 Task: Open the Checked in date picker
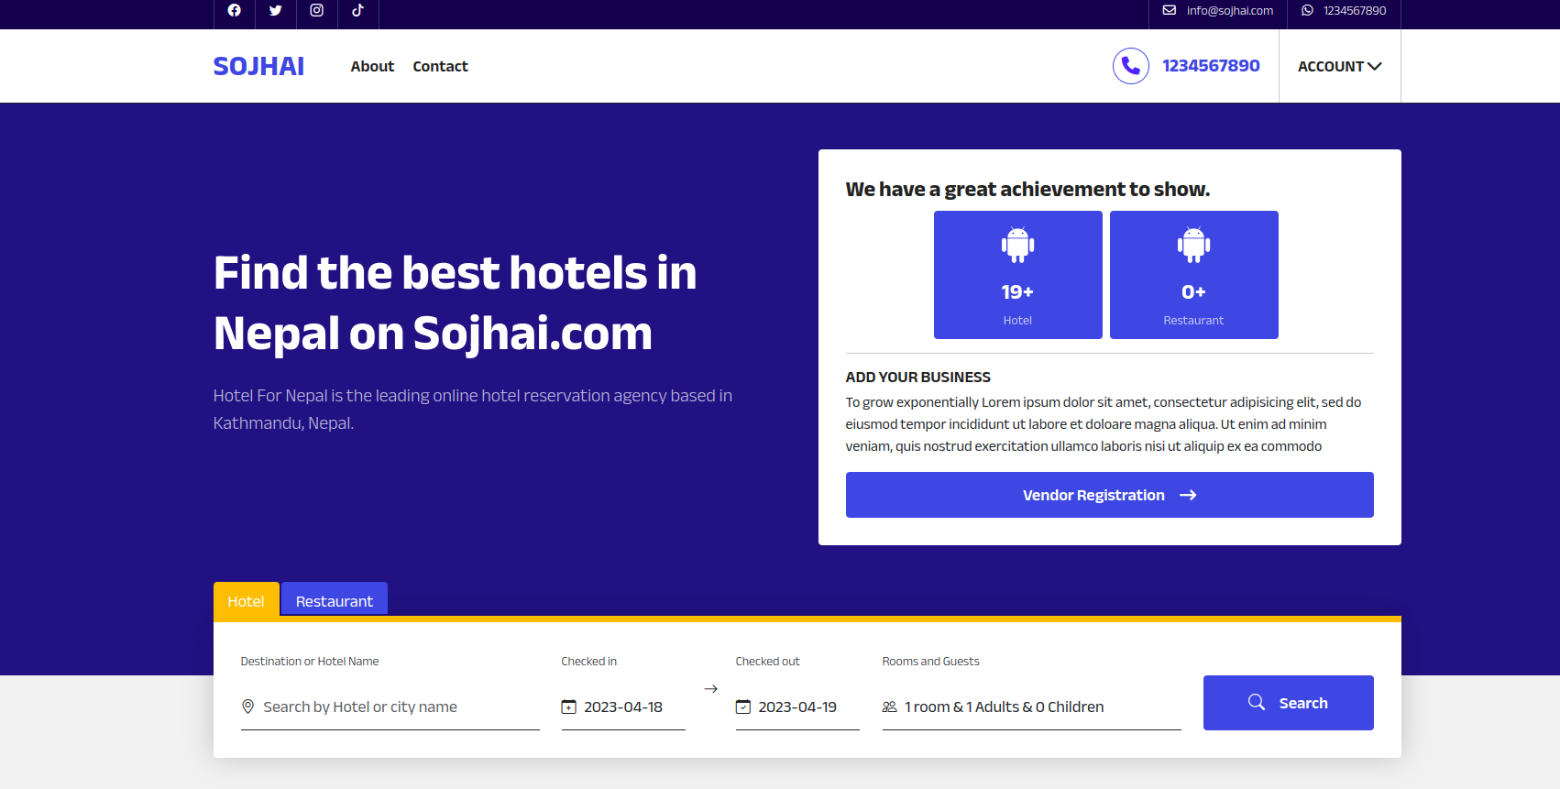point(622,707)
